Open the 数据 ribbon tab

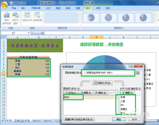tap(58, 8)
